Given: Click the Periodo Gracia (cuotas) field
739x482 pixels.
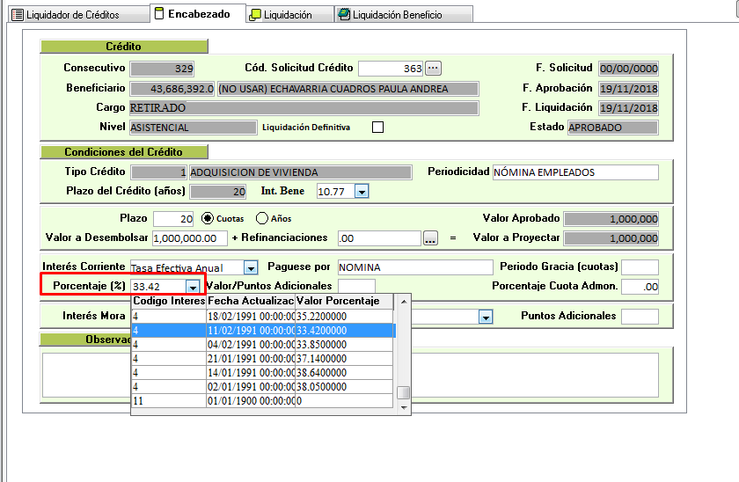Looking at the screenshot, I should pyautogui.click(x=640, y=267).
